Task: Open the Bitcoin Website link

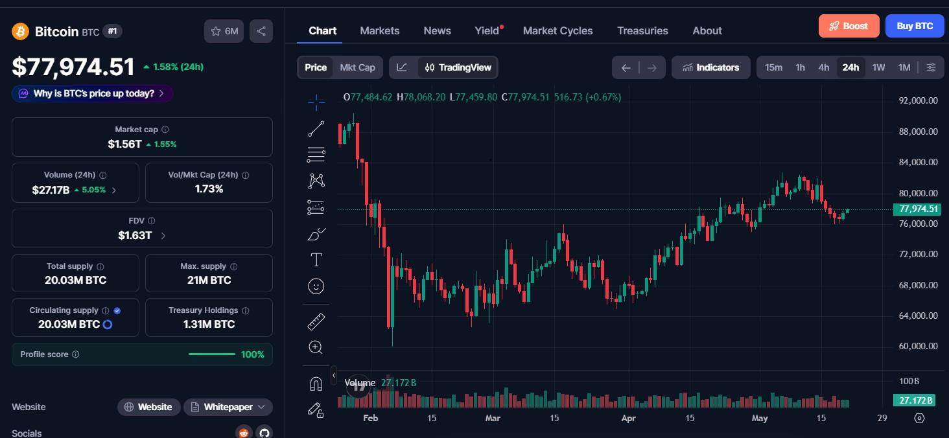Action: coord(148,407)
